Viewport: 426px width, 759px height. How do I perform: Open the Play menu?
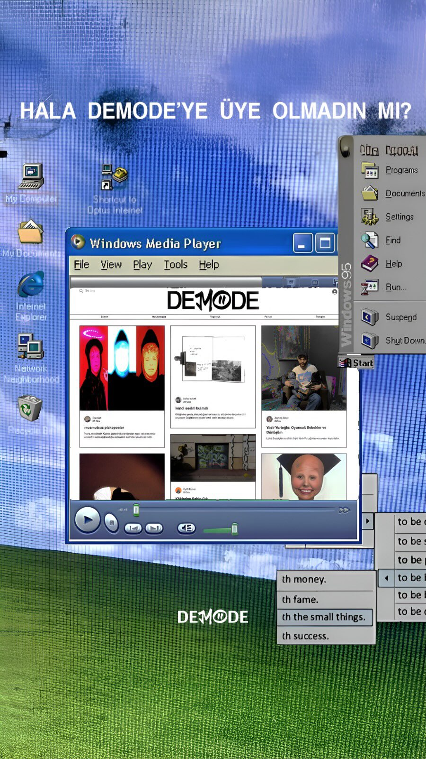(142, 265)
